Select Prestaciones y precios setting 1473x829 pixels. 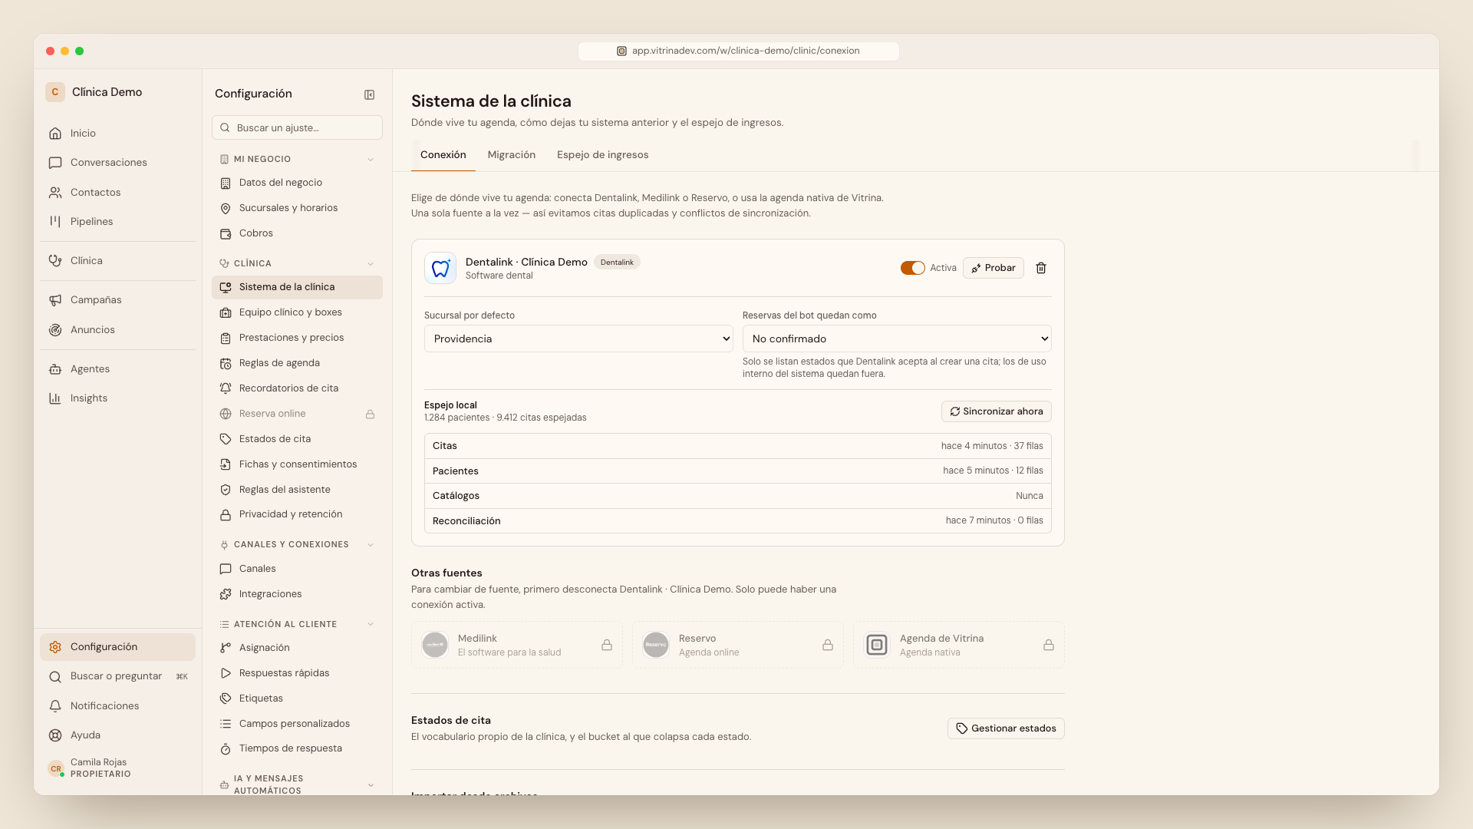(297, 338)
